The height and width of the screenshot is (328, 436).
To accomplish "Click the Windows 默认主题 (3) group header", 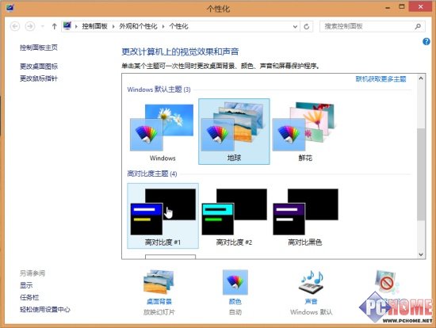I will tap(159, 90).
